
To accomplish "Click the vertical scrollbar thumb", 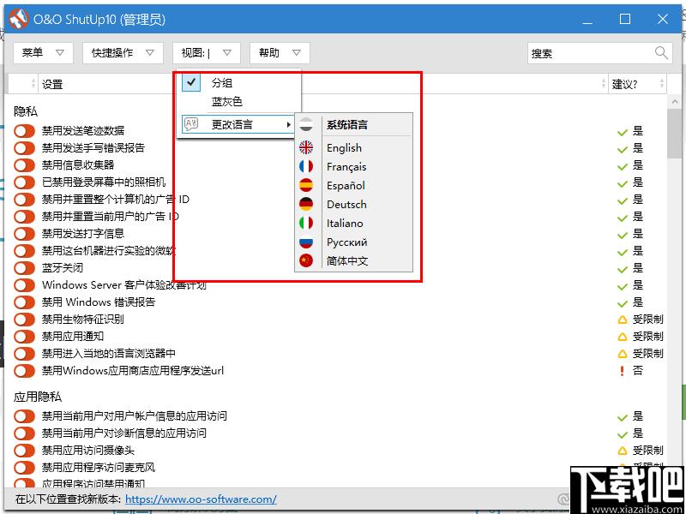I will [676, 134].
